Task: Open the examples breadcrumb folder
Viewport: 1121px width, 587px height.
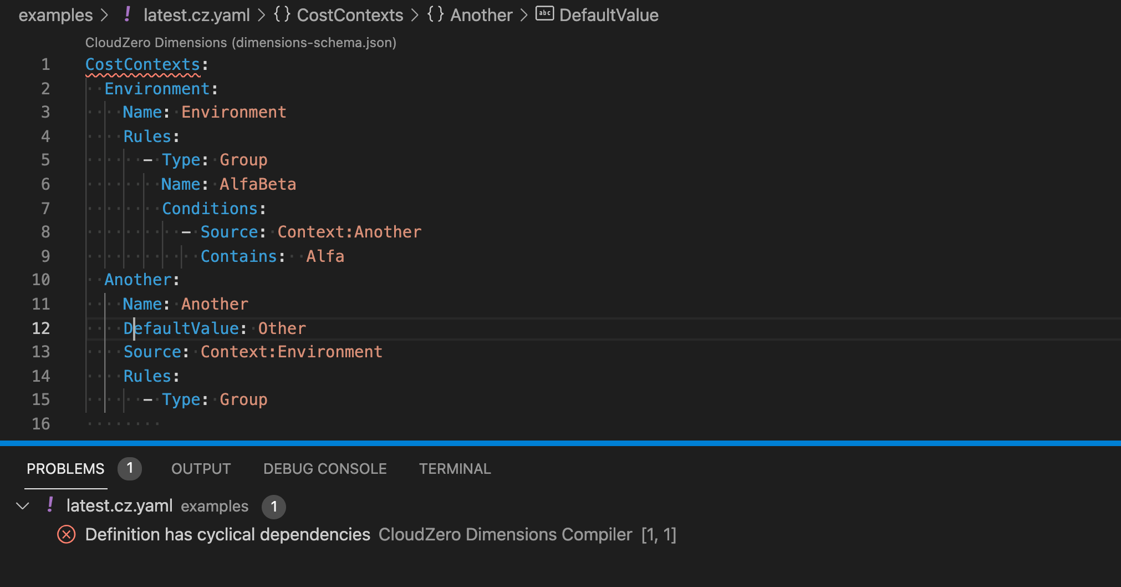Action: coord(55,15)
